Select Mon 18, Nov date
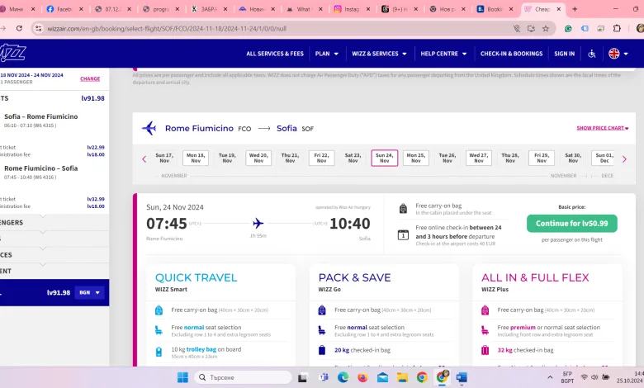Image resolution: width=644 pixels, height=388 pixels. point(196,158)
